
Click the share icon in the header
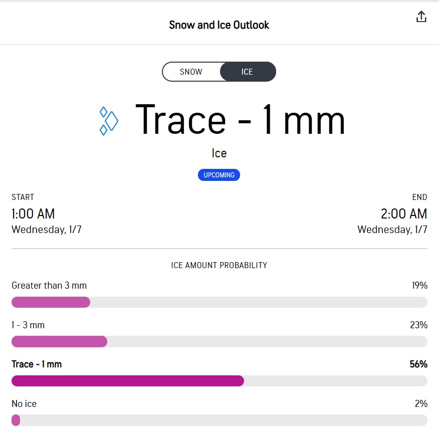click(x=421, y=17)
